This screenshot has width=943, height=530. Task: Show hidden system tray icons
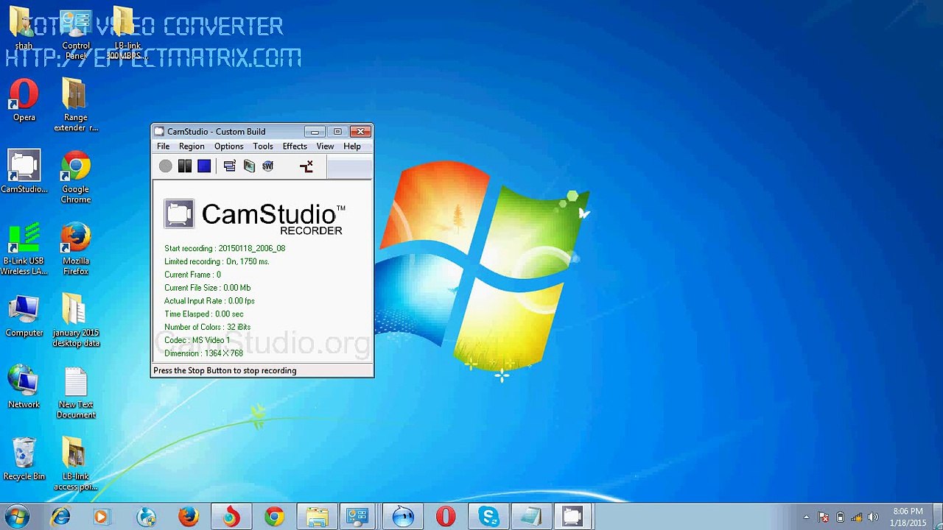point(806,517)
